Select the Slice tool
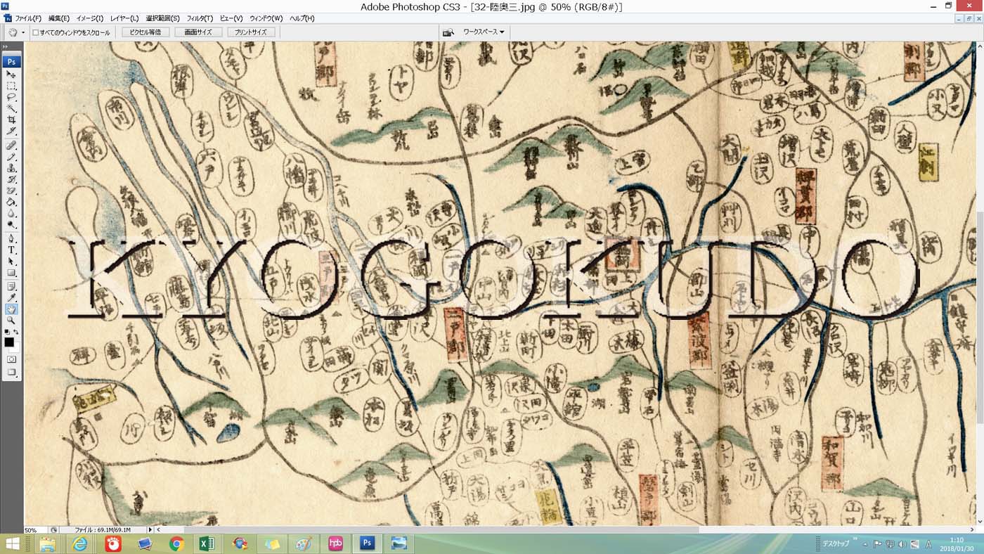Screen dimensions: 984x554 click(11, 131)
